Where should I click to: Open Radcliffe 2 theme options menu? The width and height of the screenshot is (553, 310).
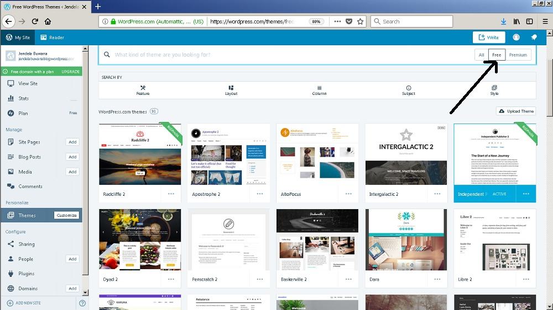(x=171, y=194)
